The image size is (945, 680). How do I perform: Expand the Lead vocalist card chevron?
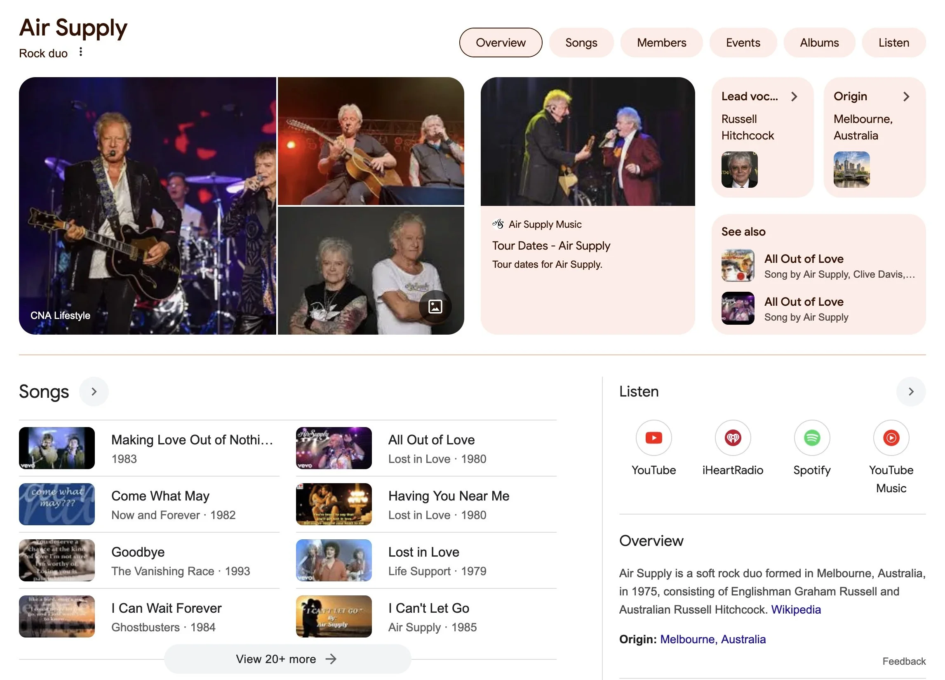tap(794, 97)
